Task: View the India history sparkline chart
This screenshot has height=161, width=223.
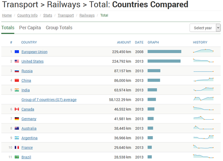Action: pos(203,90)
